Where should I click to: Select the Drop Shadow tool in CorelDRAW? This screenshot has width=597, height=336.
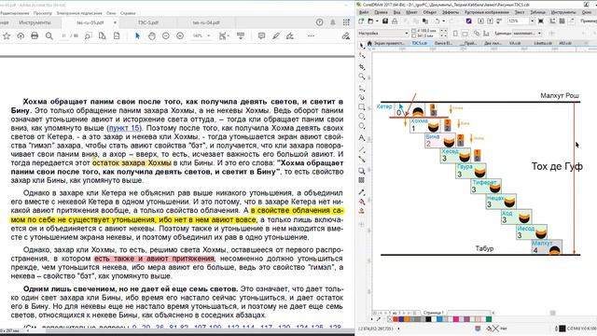(x=362, y=171)
